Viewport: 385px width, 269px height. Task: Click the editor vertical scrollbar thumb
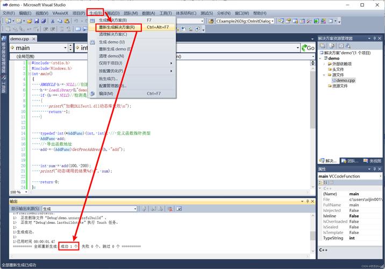[312, 100]
